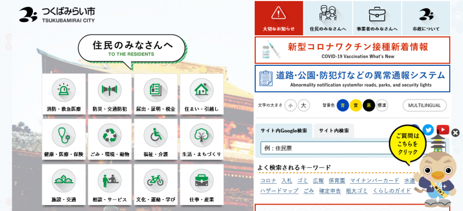Search keyword link 粗大ゴミ
The height and width of the screenshot is (211, 463).
click(x=357, y=191)
